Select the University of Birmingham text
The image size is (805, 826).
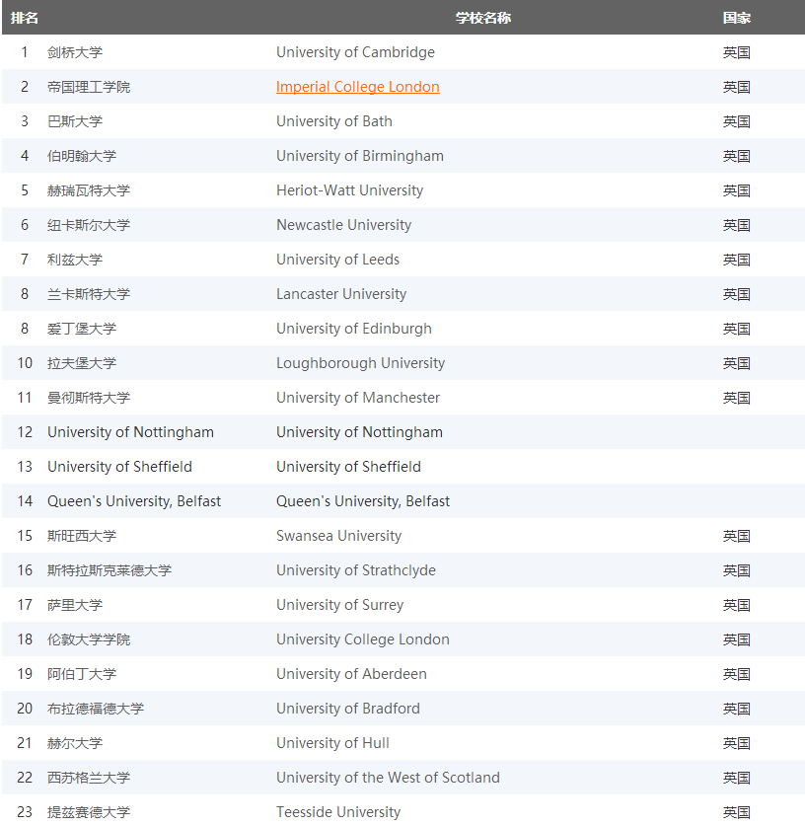[360, 156]
